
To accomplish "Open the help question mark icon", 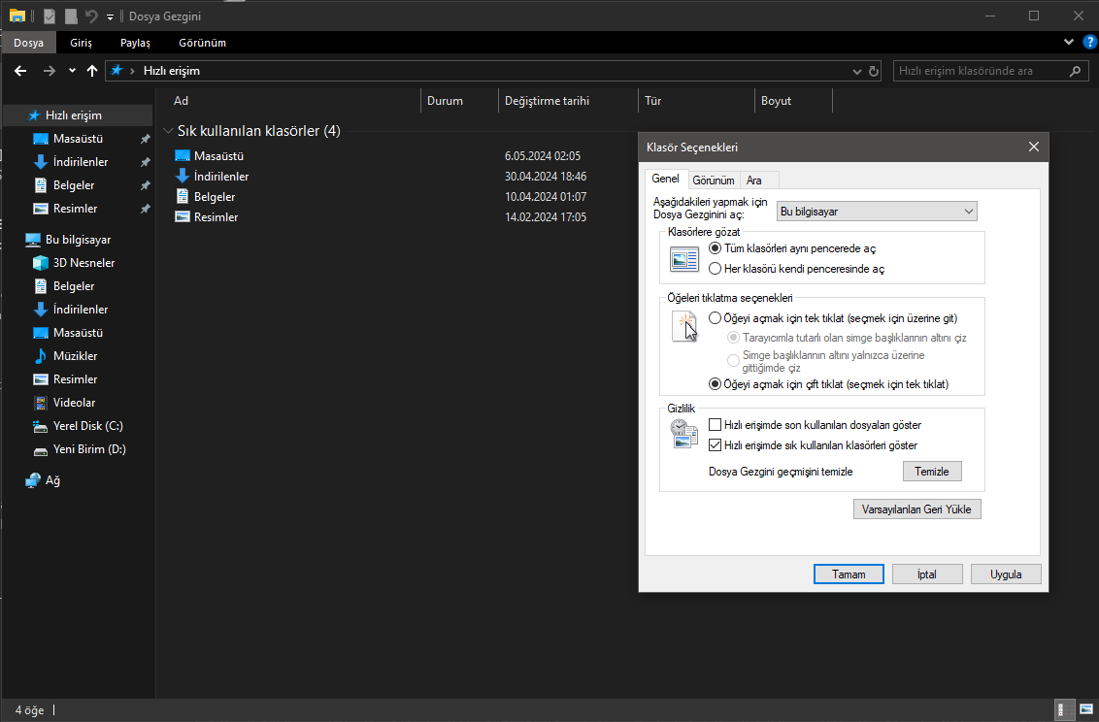I will click(x=1090, y=42).
